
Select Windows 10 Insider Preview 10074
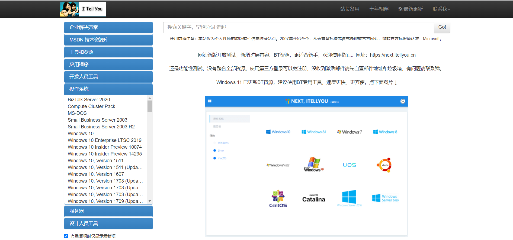pos(105,147)
